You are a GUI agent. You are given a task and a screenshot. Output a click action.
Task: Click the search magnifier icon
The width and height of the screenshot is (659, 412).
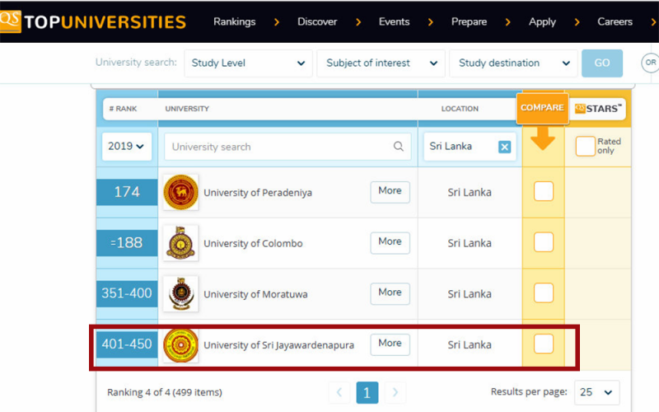(x=399, y=147)
